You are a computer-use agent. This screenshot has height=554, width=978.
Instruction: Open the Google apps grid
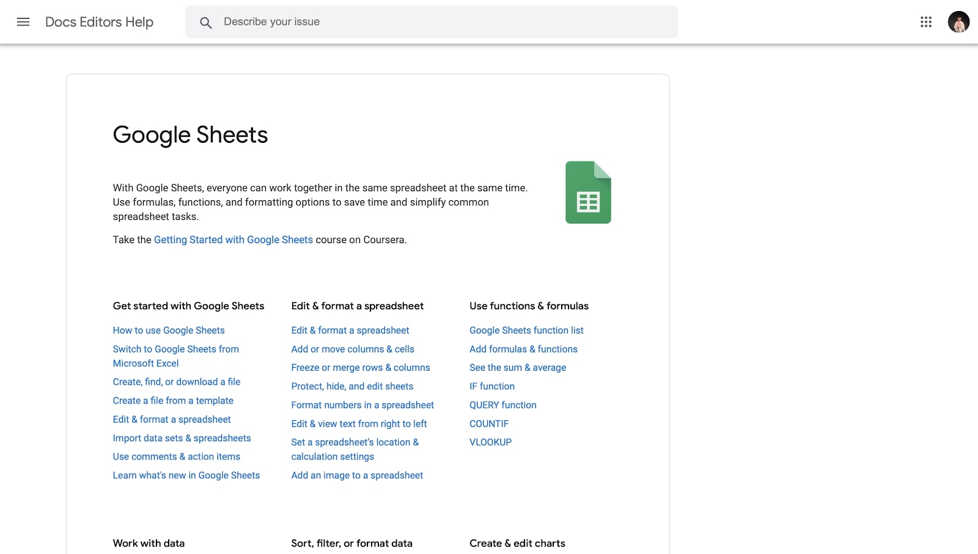[926, 22]
